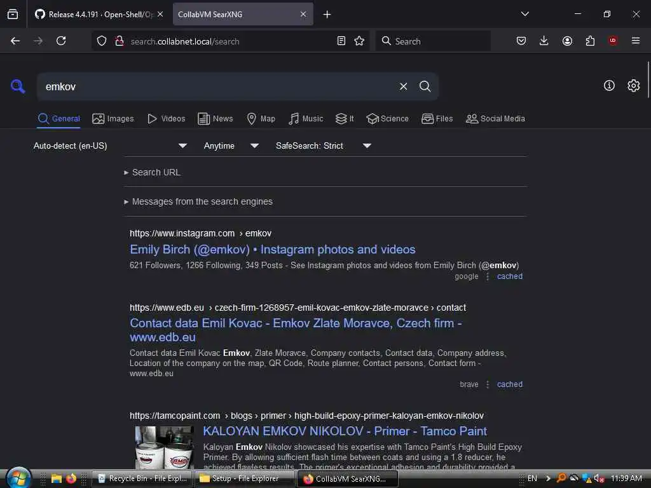Open cached link for Instagram result
Screen dimensions: 651x488
click(x=509, y=276)
